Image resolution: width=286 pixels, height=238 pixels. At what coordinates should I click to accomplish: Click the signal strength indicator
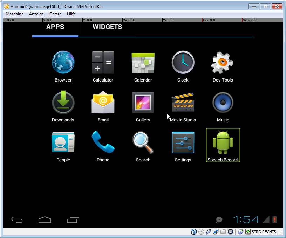(x=266, y=219)
